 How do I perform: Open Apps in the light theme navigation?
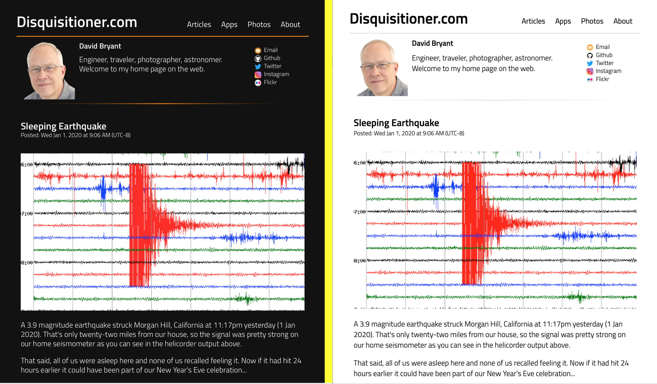(563, 21)
